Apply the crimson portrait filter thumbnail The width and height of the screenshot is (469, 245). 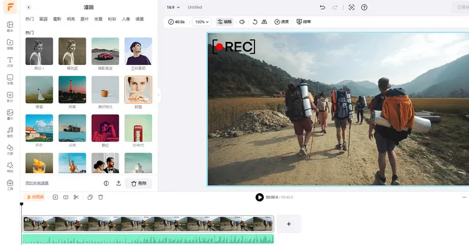pos(105,128)
